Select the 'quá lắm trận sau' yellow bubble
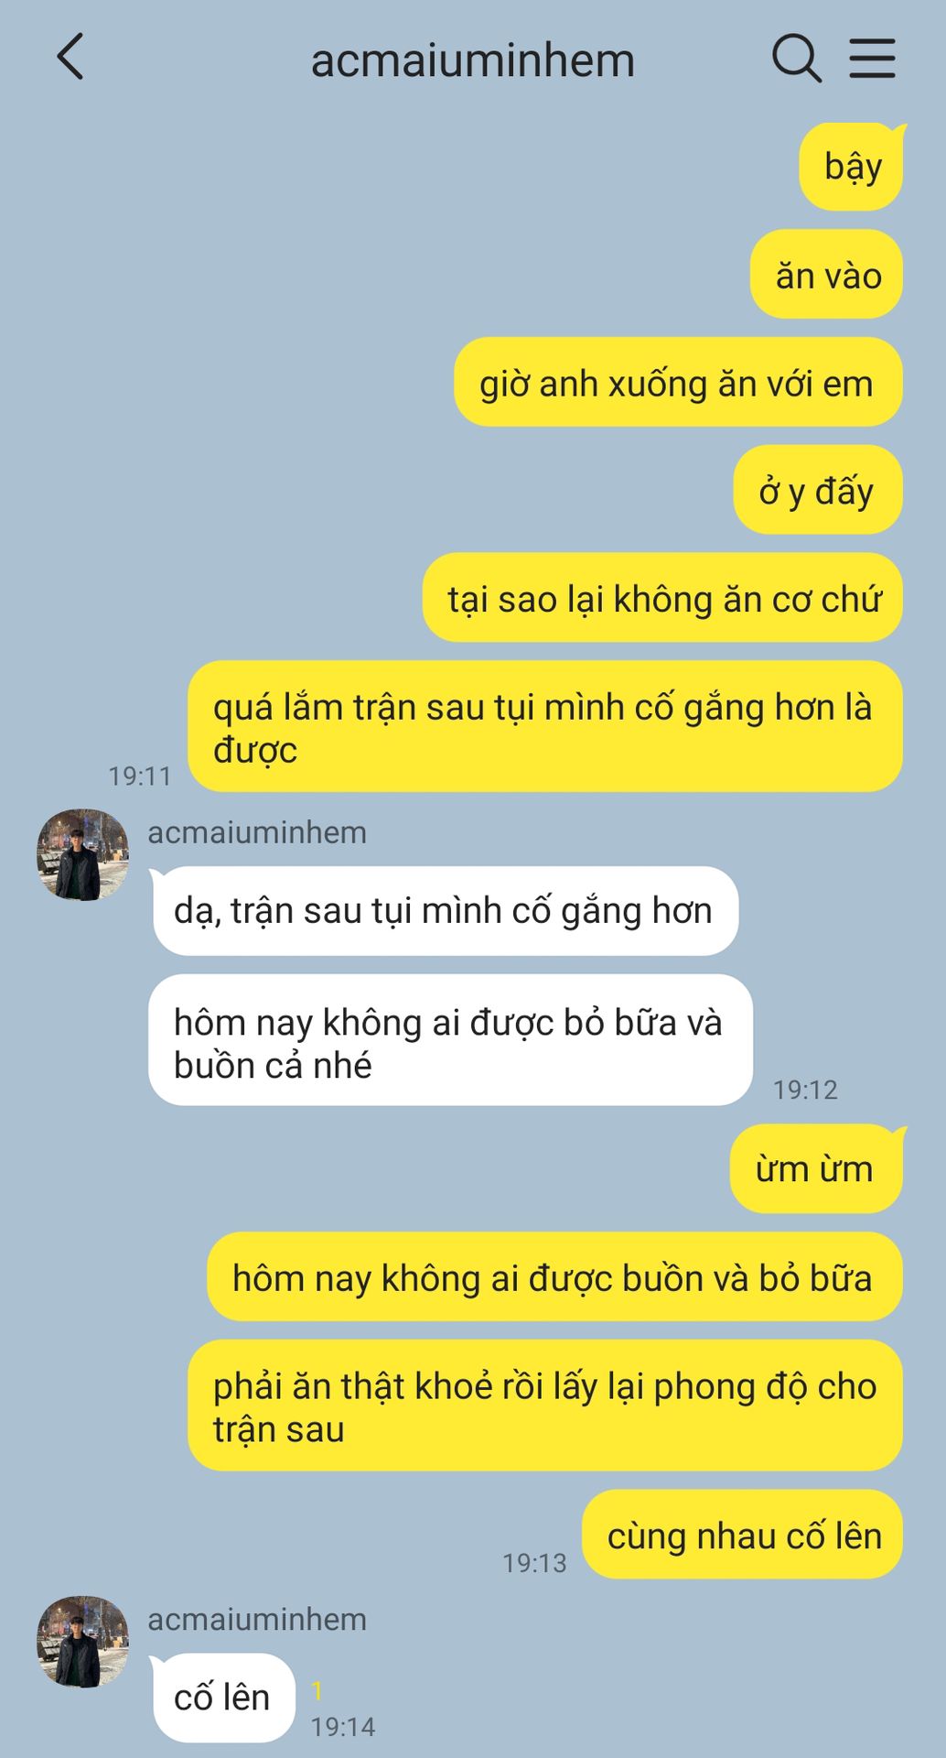Image resolution: width=946 pixels, height=1758 pixels. tap(545, 726)
